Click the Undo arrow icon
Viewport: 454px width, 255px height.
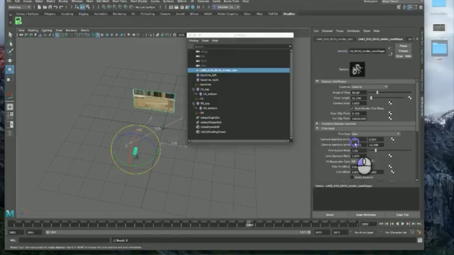pyautogui.click(x=55, y=7)
